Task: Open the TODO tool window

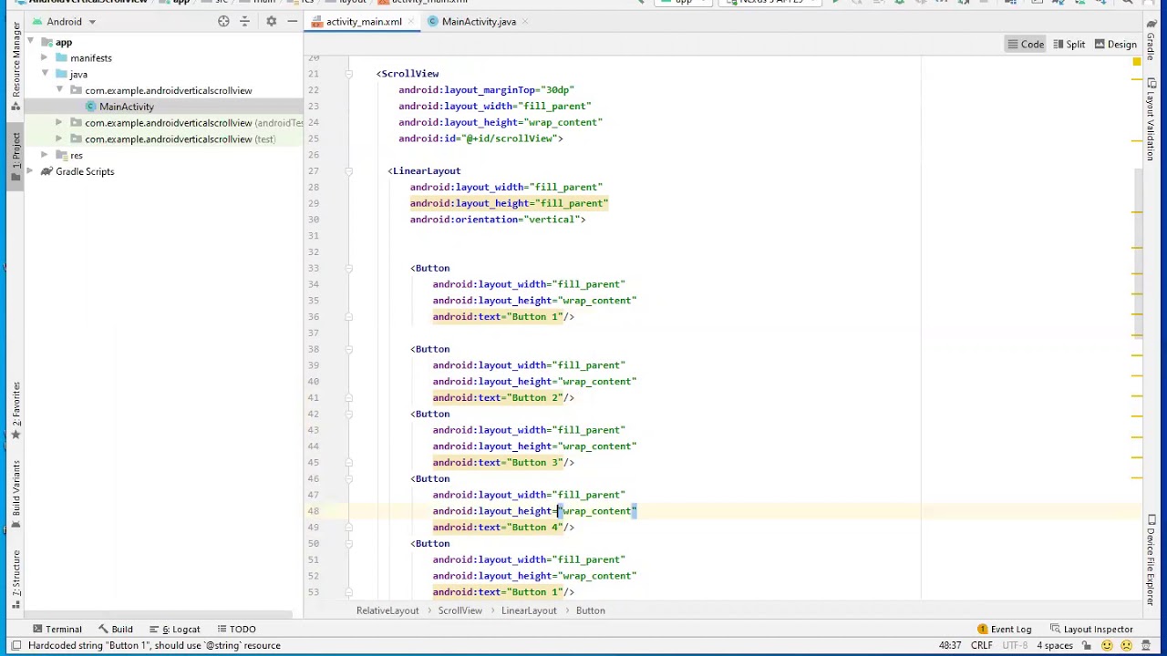Action: click(x=235, y=630)
